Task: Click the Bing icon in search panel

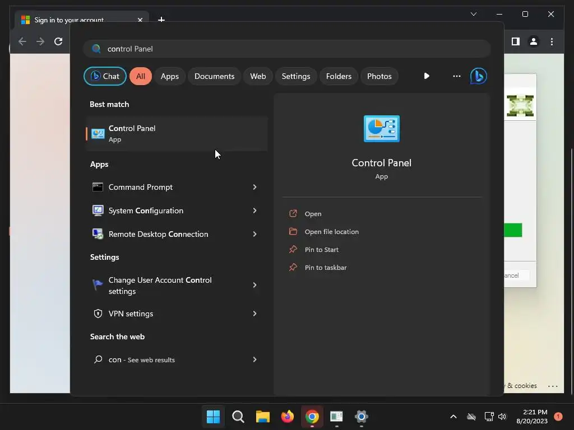Action: coord(479,76)
